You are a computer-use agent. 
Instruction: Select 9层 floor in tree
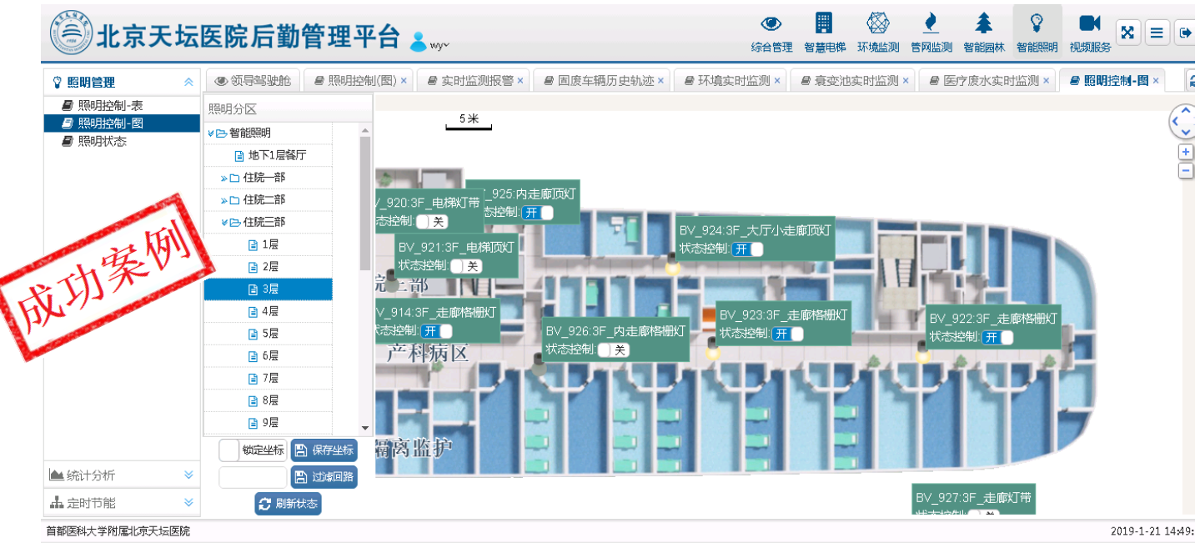click(270, 422)
